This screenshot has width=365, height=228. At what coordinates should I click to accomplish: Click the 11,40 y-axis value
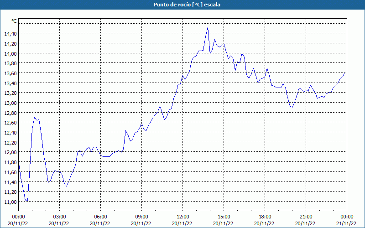pos(10,182)
